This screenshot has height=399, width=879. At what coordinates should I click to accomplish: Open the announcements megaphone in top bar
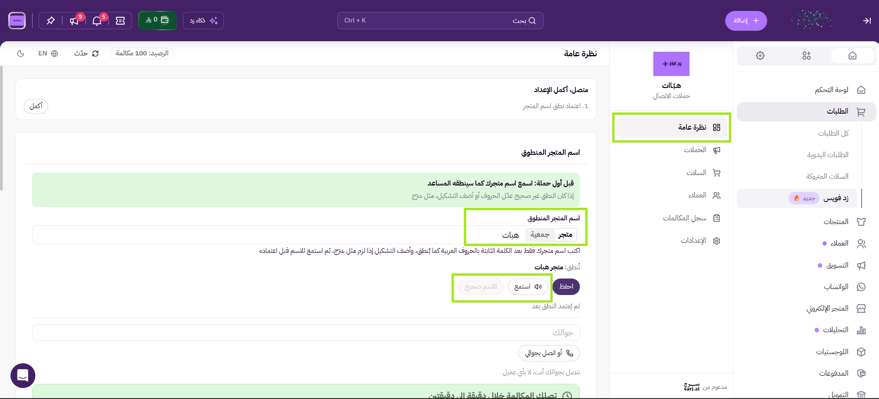pos(74,21)
